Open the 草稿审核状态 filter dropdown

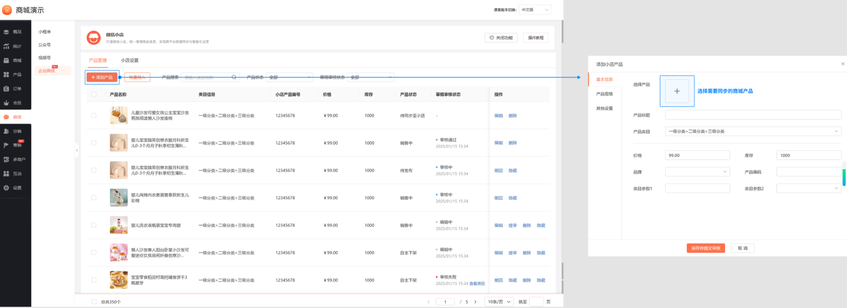(371, 77)
